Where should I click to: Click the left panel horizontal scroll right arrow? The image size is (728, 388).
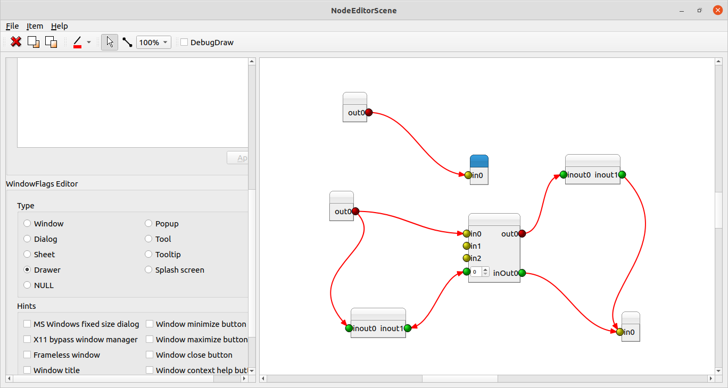click(x=244, y=379)
